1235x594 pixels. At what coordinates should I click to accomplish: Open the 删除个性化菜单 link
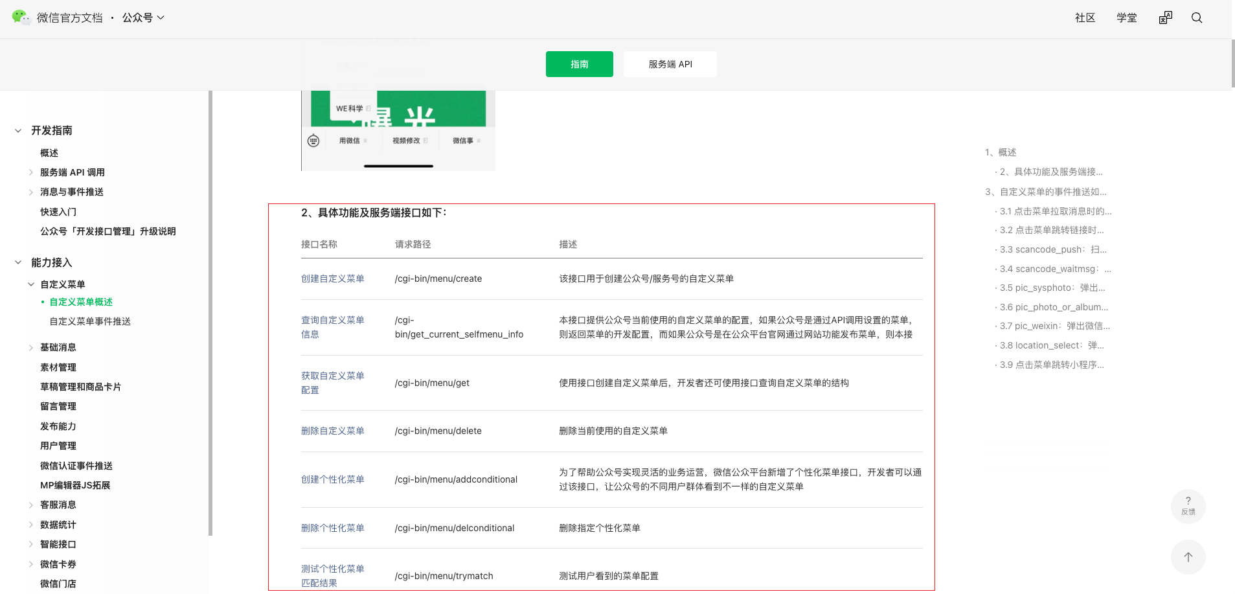click(x=332, y=528)
